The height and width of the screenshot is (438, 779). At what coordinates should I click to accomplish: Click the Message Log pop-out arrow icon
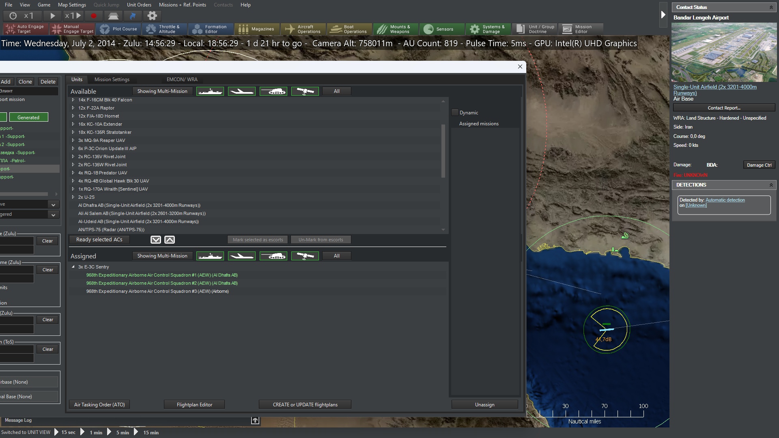[255, 421]
